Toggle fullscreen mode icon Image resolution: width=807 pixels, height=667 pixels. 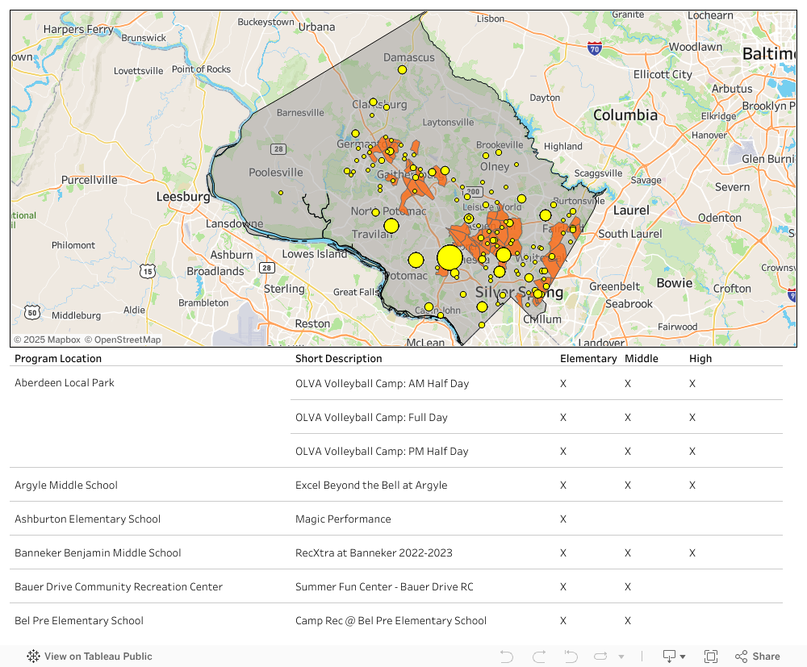711,656
